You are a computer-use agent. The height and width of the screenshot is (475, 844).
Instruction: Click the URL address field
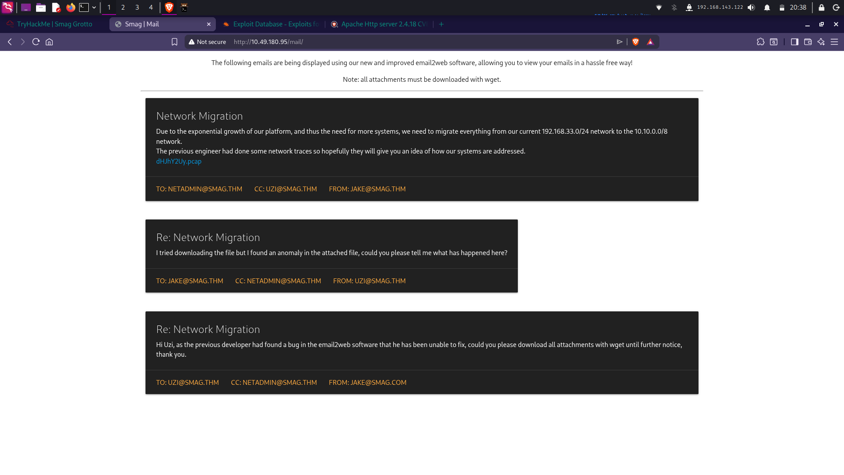coord(422,42)
